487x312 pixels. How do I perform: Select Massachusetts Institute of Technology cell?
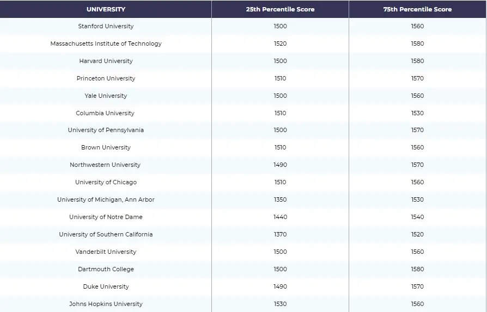click(106, 43)
